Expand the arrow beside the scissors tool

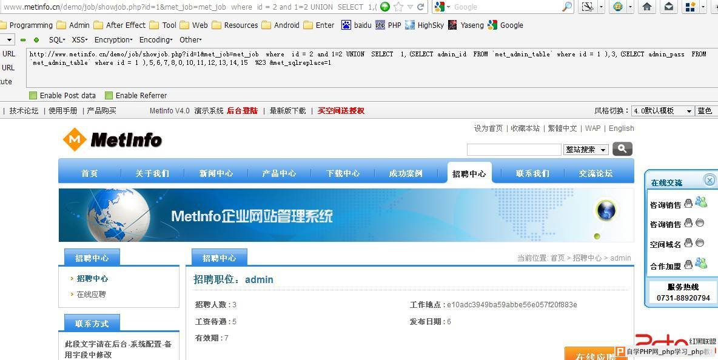pyautogui.click(x=601, y=7)
